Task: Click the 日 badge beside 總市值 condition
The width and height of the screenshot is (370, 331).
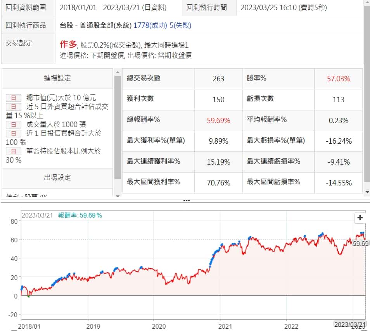Action: [14, 98]
